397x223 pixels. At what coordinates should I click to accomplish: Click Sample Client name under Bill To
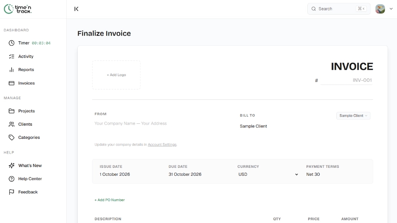(253, 126)
